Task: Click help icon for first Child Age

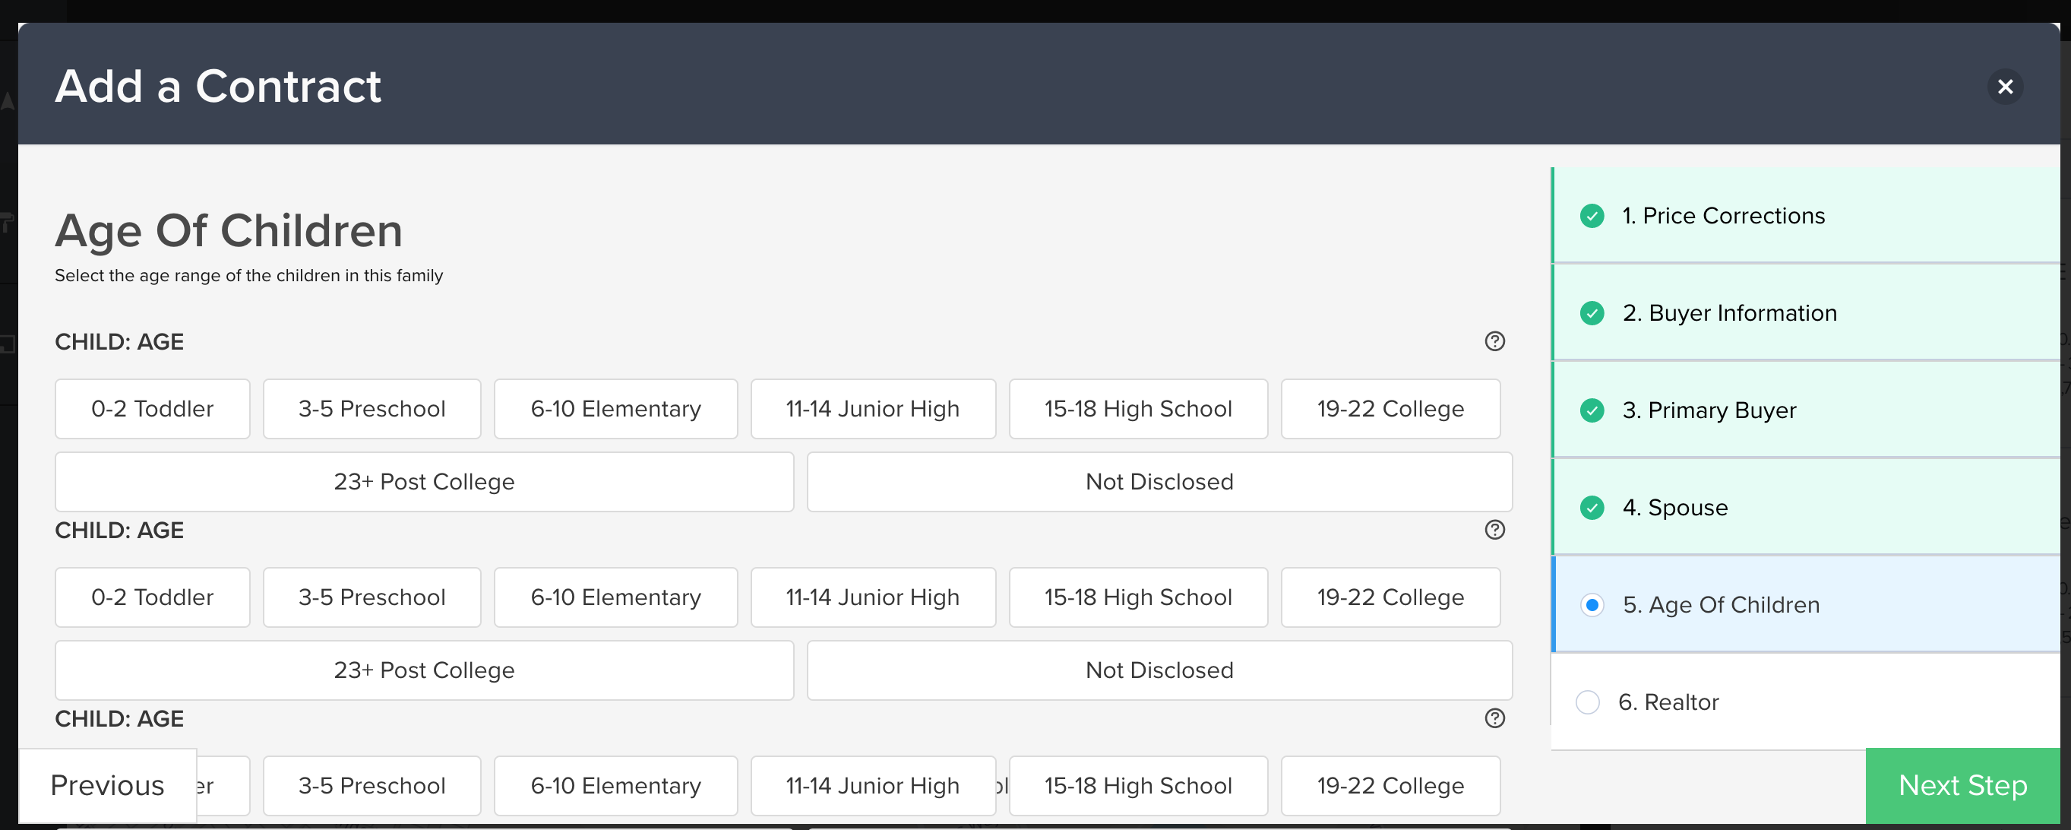Action: pyautogui.click(x=1494, y=341)
